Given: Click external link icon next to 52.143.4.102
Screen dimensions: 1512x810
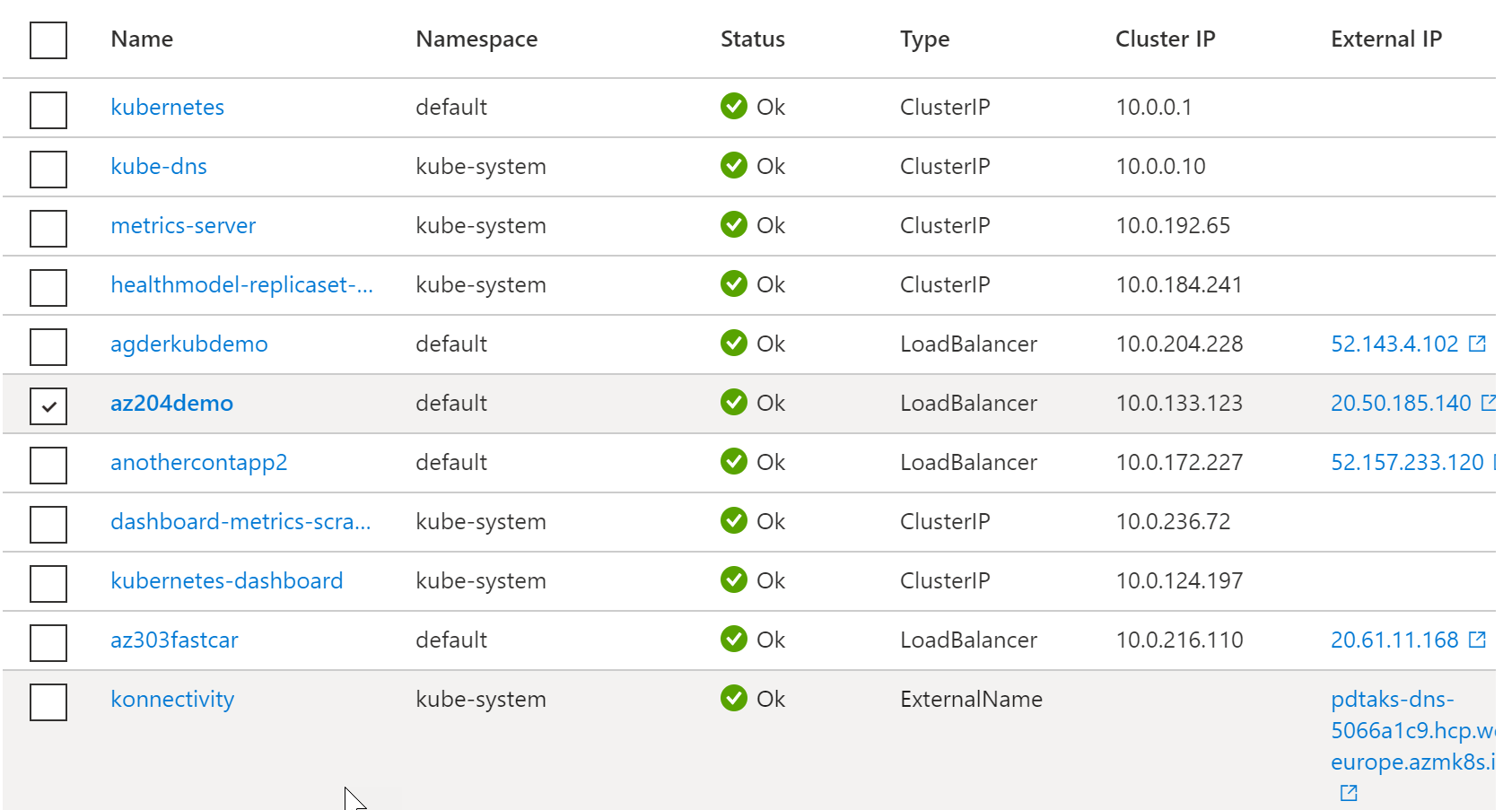Looking at the screenshot, I should 1477,344.
